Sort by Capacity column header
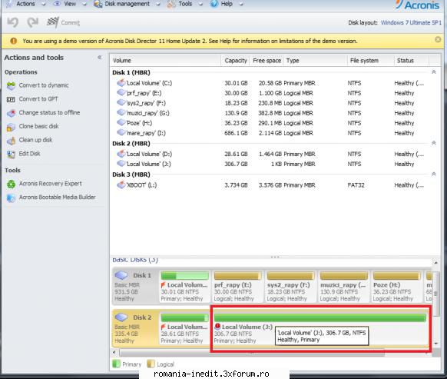The image size is (447, 379). pos(236,61)
